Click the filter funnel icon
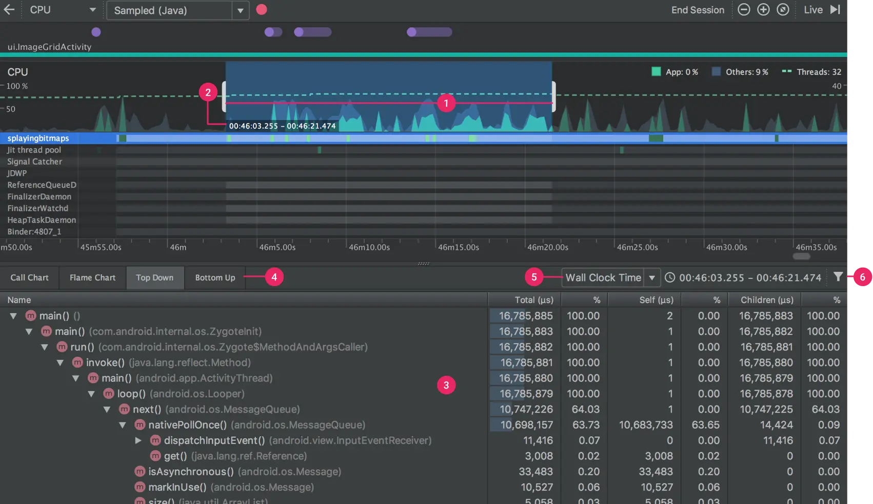 point(838,277)
